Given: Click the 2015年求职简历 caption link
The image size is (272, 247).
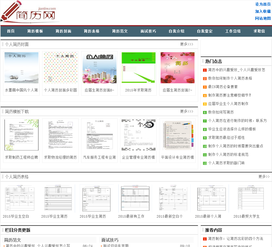Looking at the screenshot, I should [x=138, y=90].
